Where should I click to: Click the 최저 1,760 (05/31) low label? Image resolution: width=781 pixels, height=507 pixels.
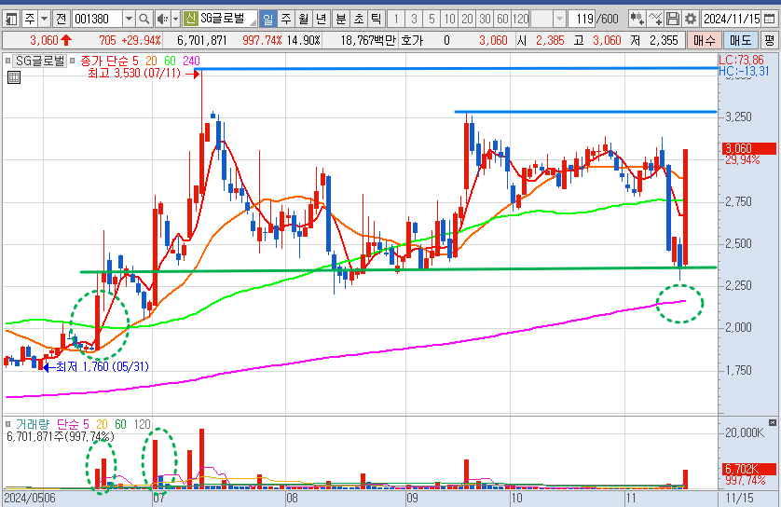pyautogui.click(x=103, y=367)
